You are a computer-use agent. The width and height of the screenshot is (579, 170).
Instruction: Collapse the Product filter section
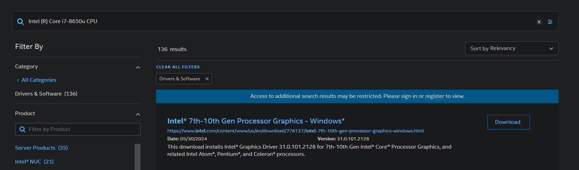[138, 114]
